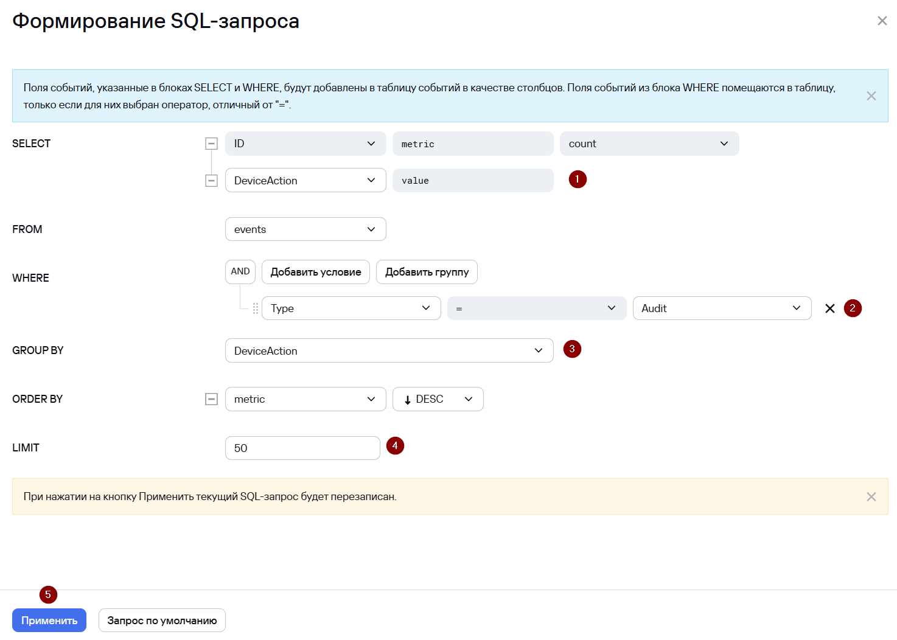897x640 pixels.
Task: Focus the LIMIT input field
Action: pos(302,448)
